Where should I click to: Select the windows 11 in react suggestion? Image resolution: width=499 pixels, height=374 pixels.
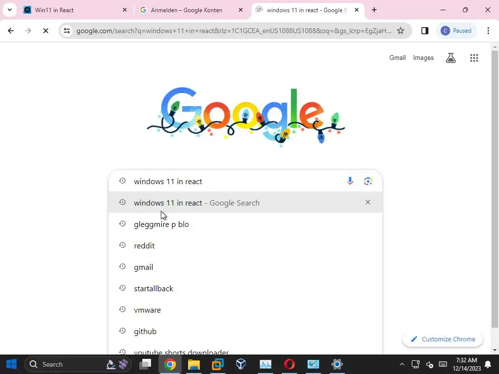(245, 203)
